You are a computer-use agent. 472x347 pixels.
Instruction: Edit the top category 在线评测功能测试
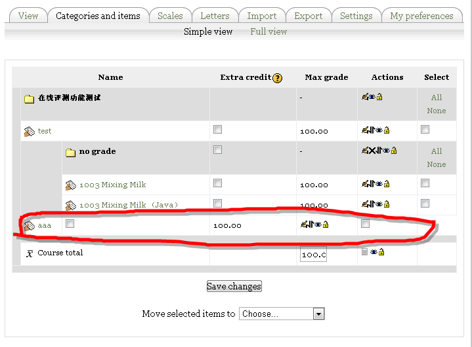(365, 97)
